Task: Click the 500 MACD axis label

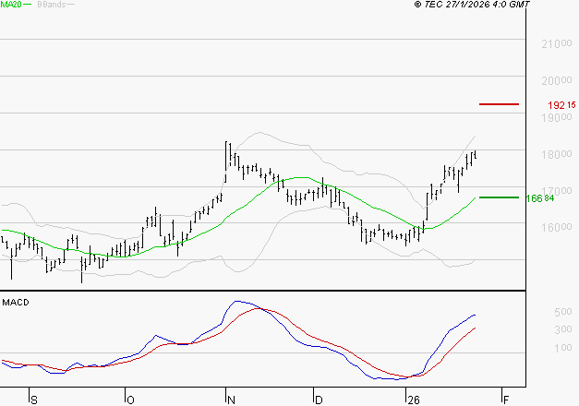Action: (563, 312)
